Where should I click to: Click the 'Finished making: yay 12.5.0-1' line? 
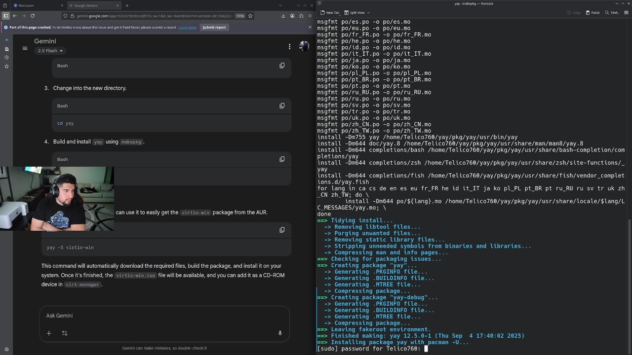point(421,336)
